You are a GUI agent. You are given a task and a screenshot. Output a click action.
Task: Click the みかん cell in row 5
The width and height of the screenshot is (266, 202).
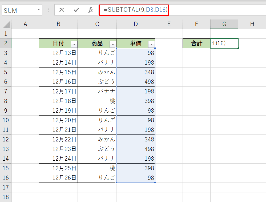(x=97, y=72)
